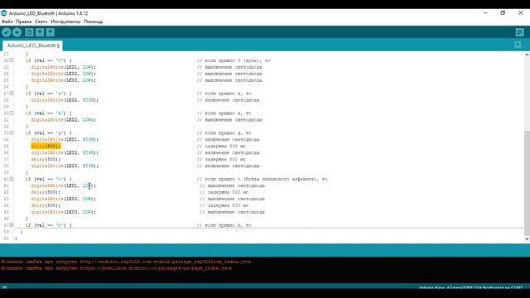Click digitalWrite(LED2, LOW); on line 43

pos(64,199)
